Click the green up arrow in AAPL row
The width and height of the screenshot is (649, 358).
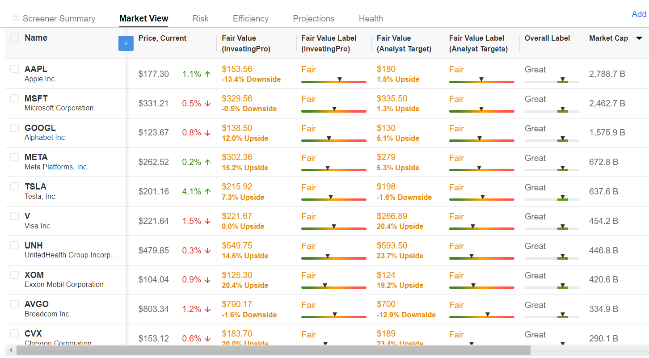click(x=207, y=74)
